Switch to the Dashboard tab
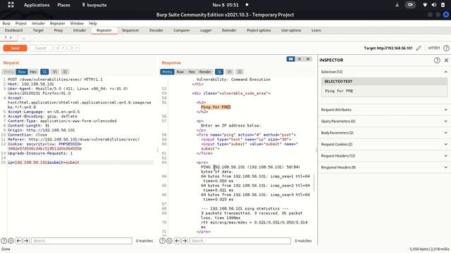Image resolution: width=451 pixels, height=253 pixels. coord(13,30)
